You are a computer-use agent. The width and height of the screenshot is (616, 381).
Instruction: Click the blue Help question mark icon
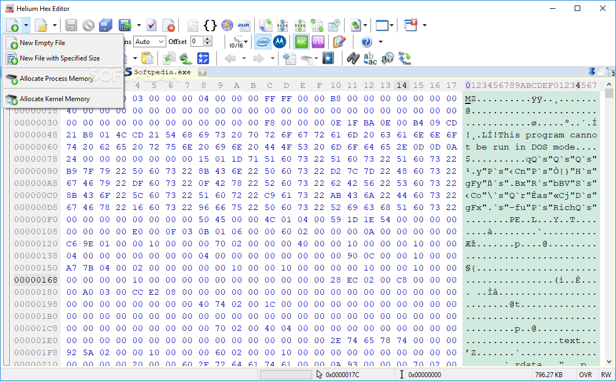[366, 42]
